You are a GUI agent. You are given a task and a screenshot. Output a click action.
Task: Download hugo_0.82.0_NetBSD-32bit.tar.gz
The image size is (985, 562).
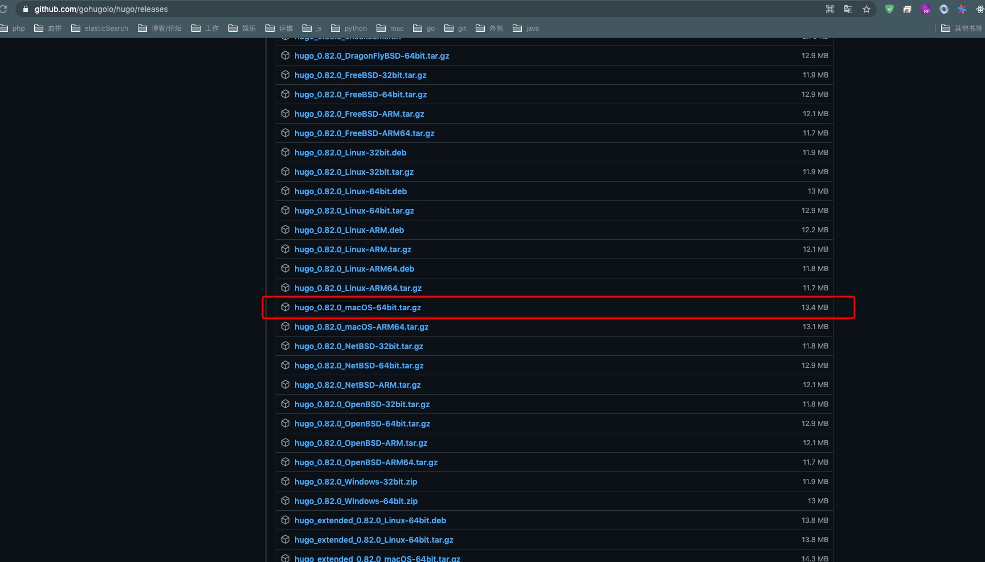pos(359,346)
